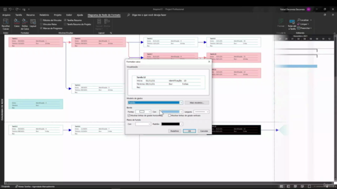Open the background Cor dropdown
The height and width of the screenshot is (189, 337).
143,124
